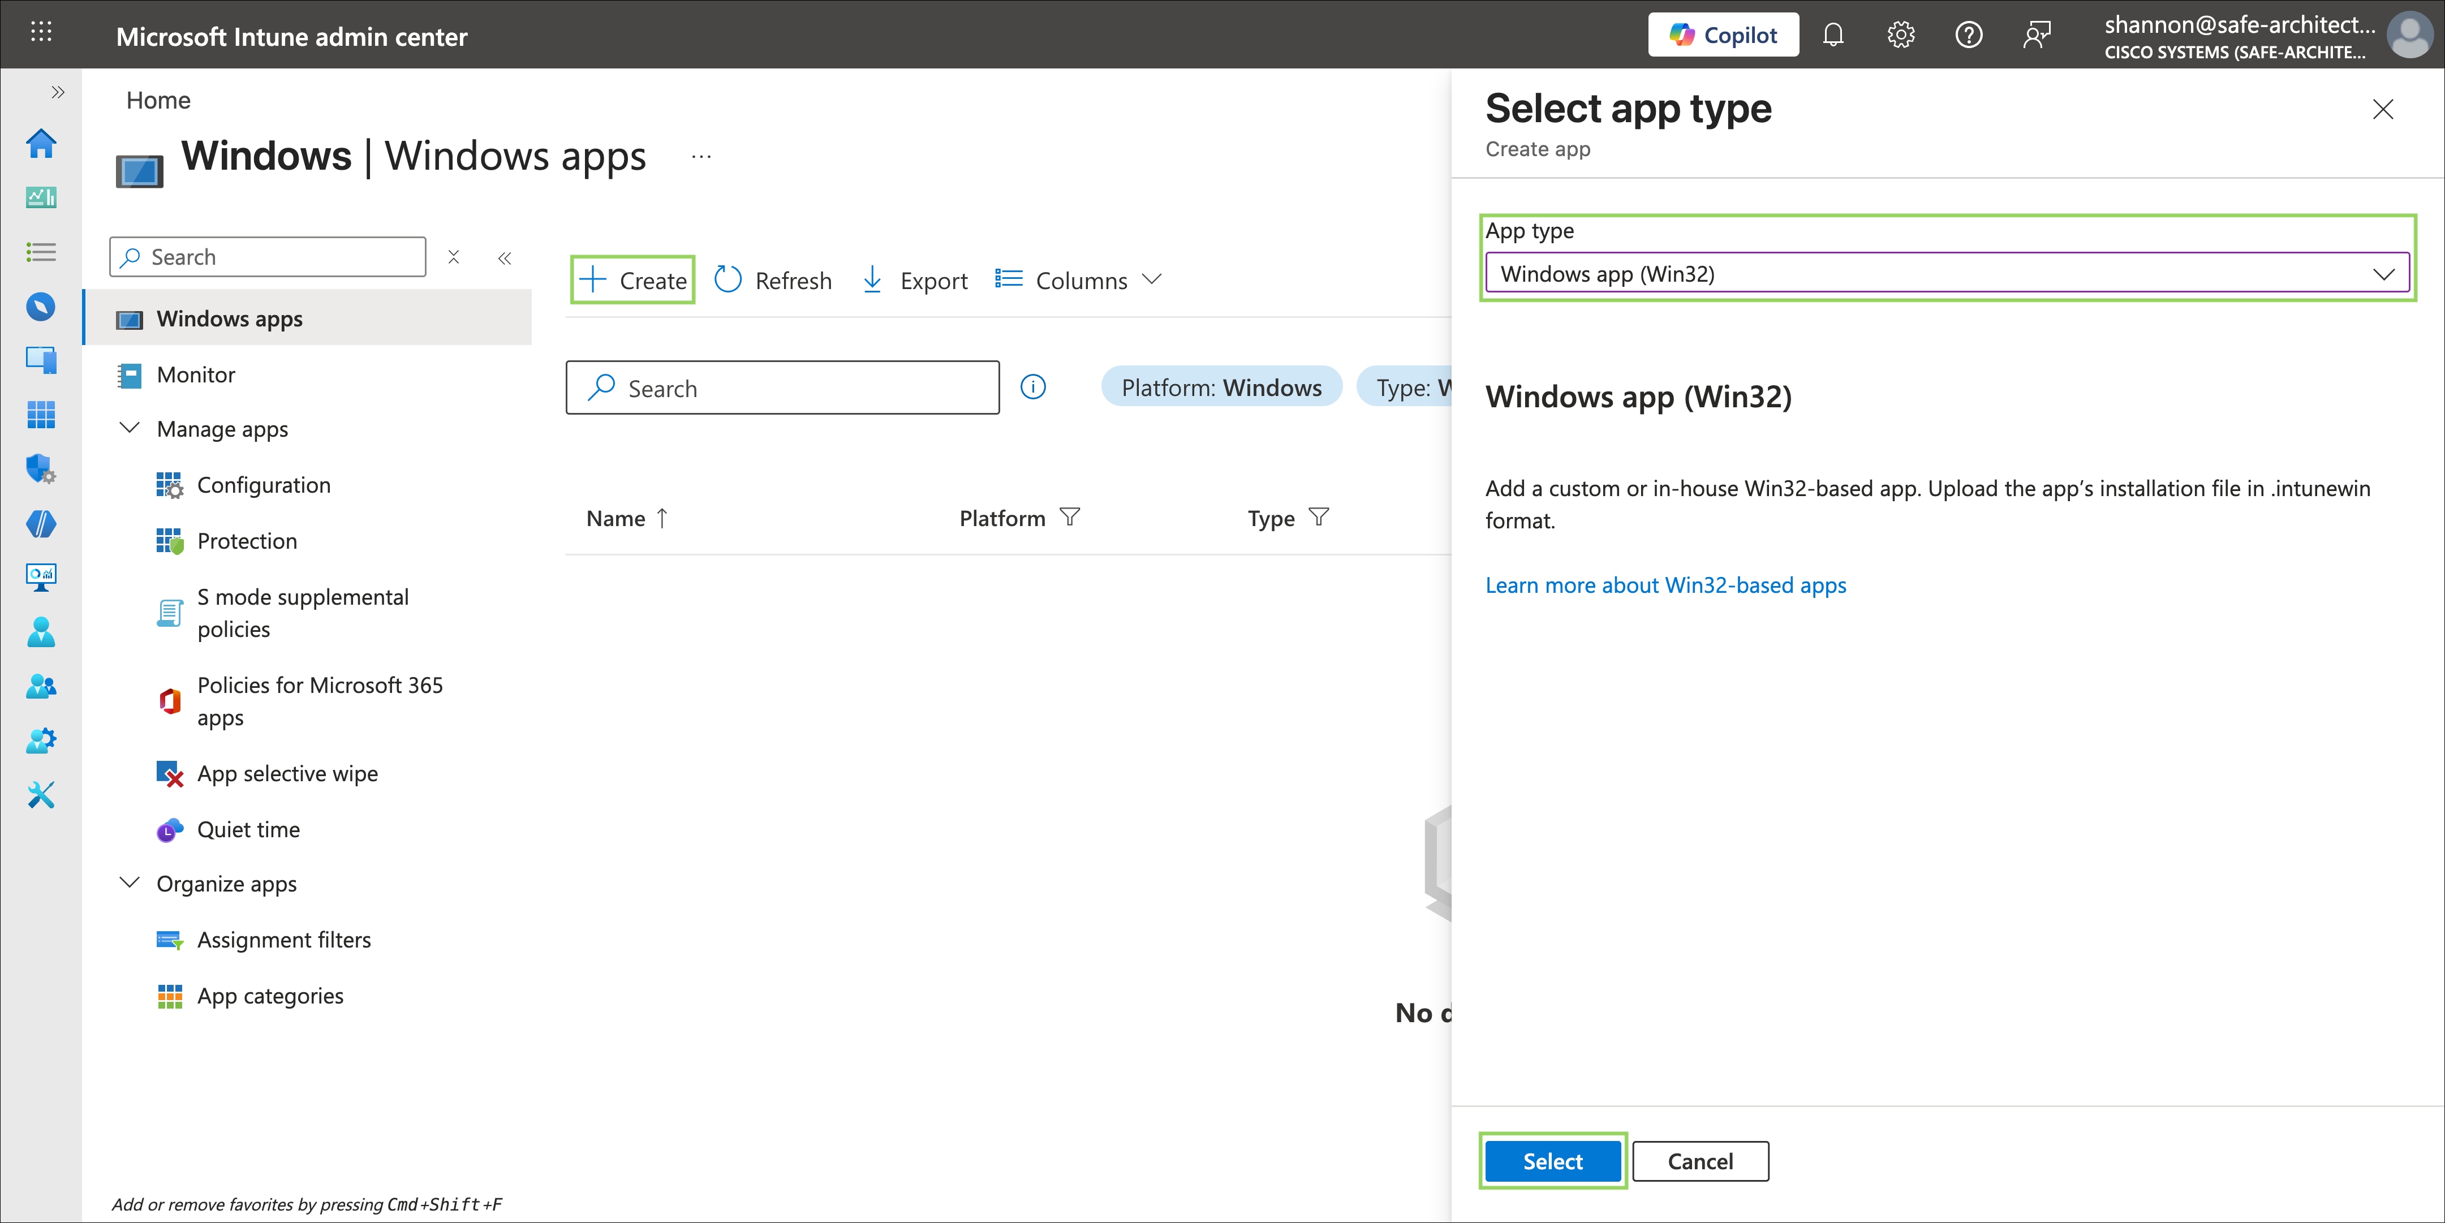Click the Home breadcrumb link

tap(158, 101)
